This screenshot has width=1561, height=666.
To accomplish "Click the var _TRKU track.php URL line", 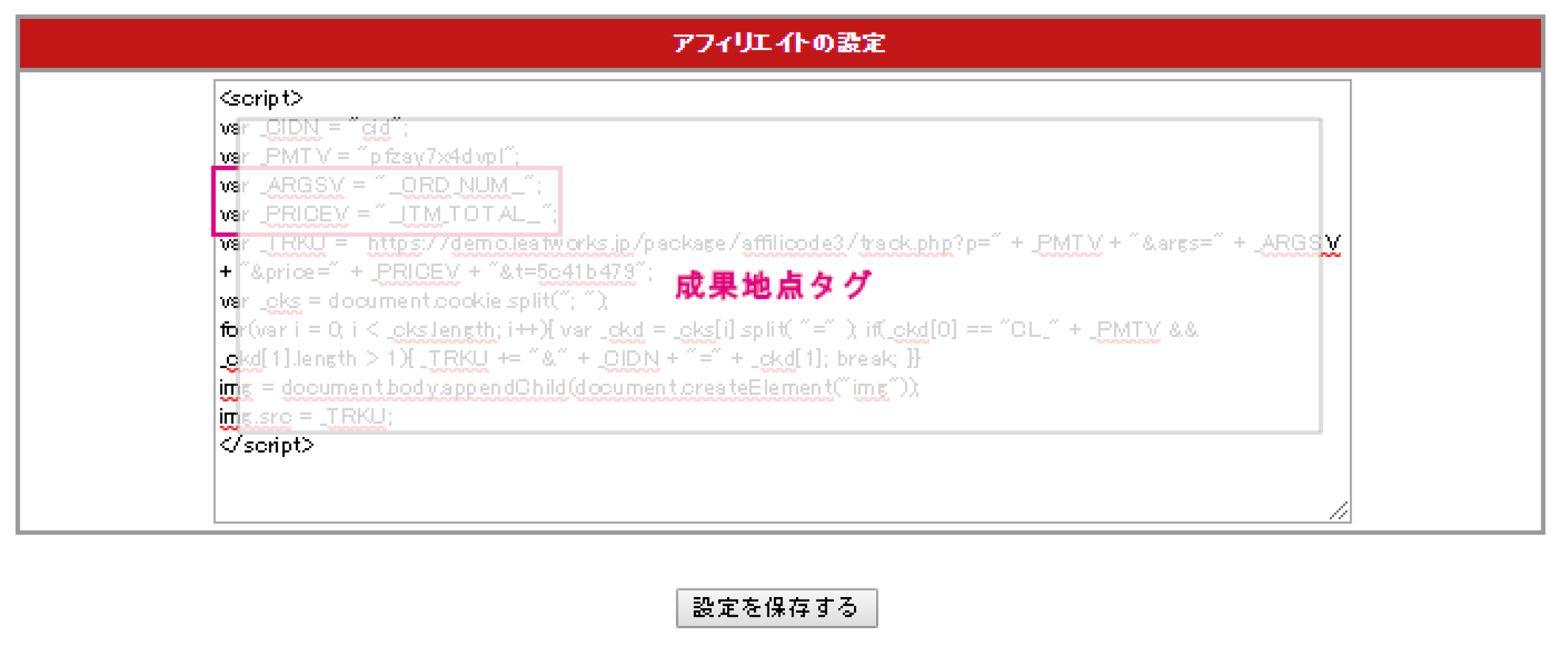I will 780,243.
